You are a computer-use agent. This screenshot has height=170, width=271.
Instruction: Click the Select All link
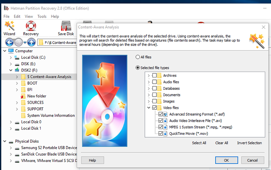[199, 143]
